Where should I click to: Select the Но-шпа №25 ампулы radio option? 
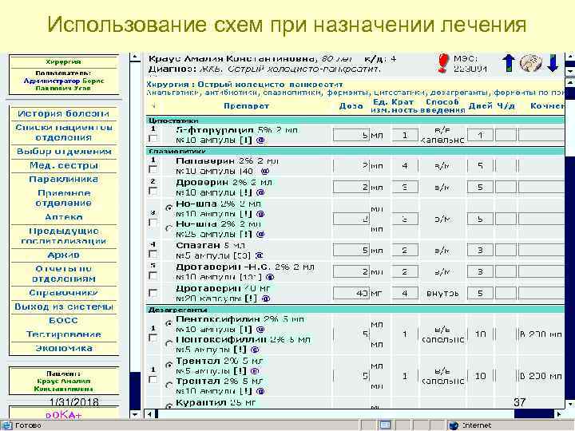click(169, 228)
